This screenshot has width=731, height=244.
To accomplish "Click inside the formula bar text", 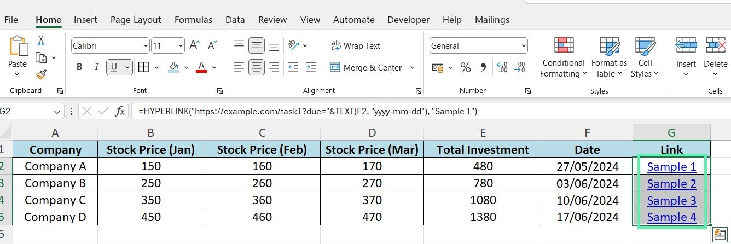I will click(x=308, y=111).
